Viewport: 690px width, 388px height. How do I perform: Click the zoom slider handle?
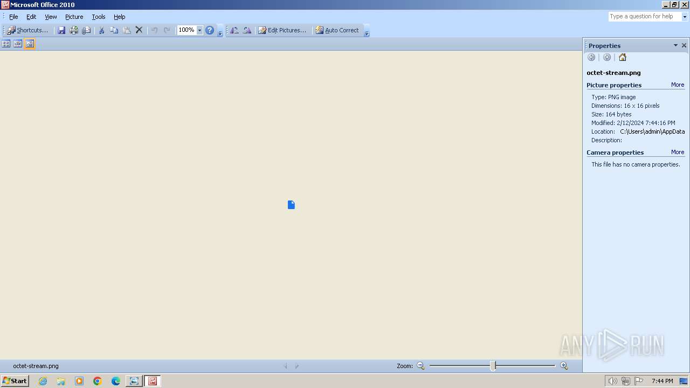[x=493, y=366]
